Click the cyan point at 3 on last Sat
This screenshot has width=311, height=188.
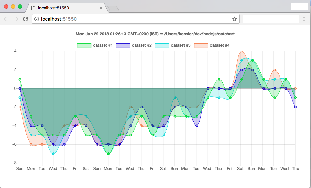pyautogui.click(x=242, y=60)
